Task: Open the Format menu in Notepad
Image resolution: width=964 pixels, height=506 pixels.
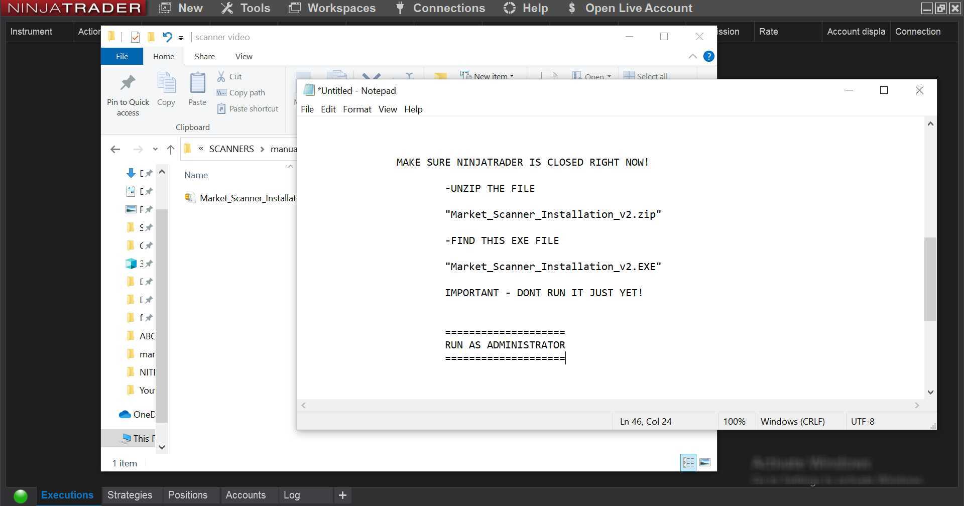Action: click(357, 109)
